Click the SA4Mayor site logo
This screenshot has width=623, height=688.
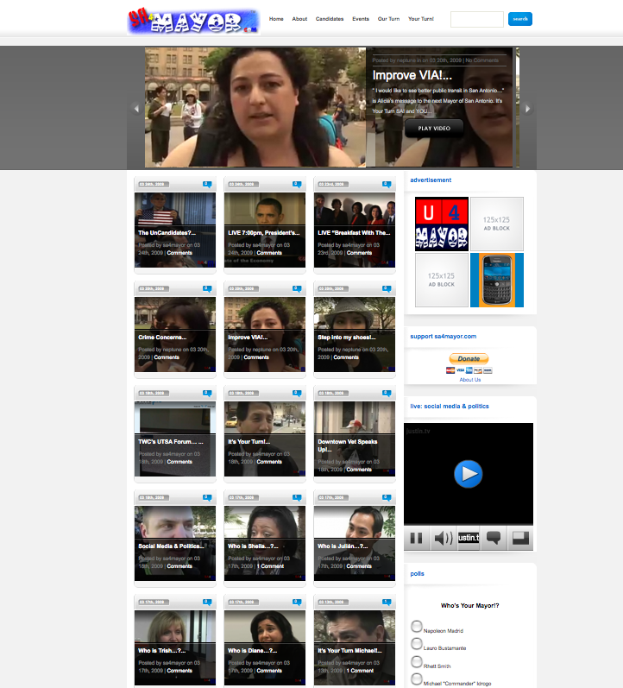pos(193,21)
